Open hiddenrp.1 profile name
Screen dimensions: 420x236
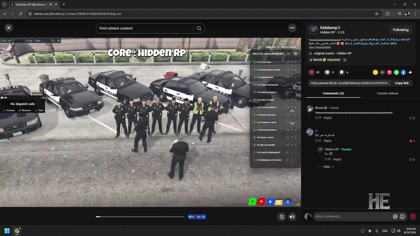coord(330,28)
